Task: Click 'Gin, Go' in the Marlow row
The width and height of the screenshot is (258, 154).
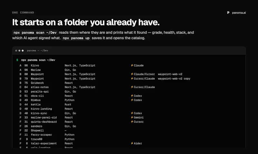Action: point(70,70)
